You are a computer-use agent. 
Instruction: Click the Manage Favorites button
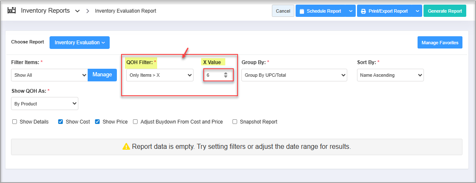click(x=440, y=43)
